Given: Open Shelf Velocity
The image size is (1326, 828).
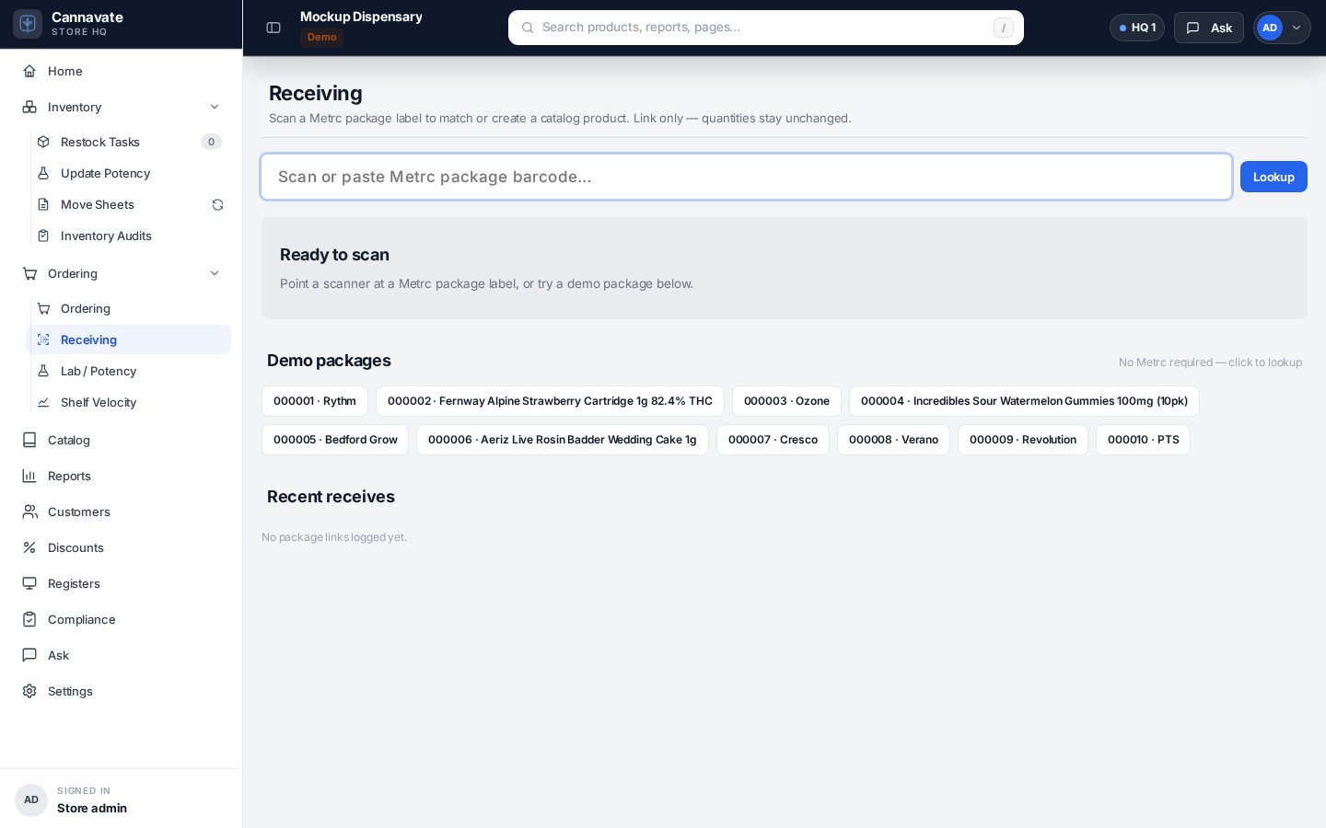Looking at the screenshot, I should [129, 402].
